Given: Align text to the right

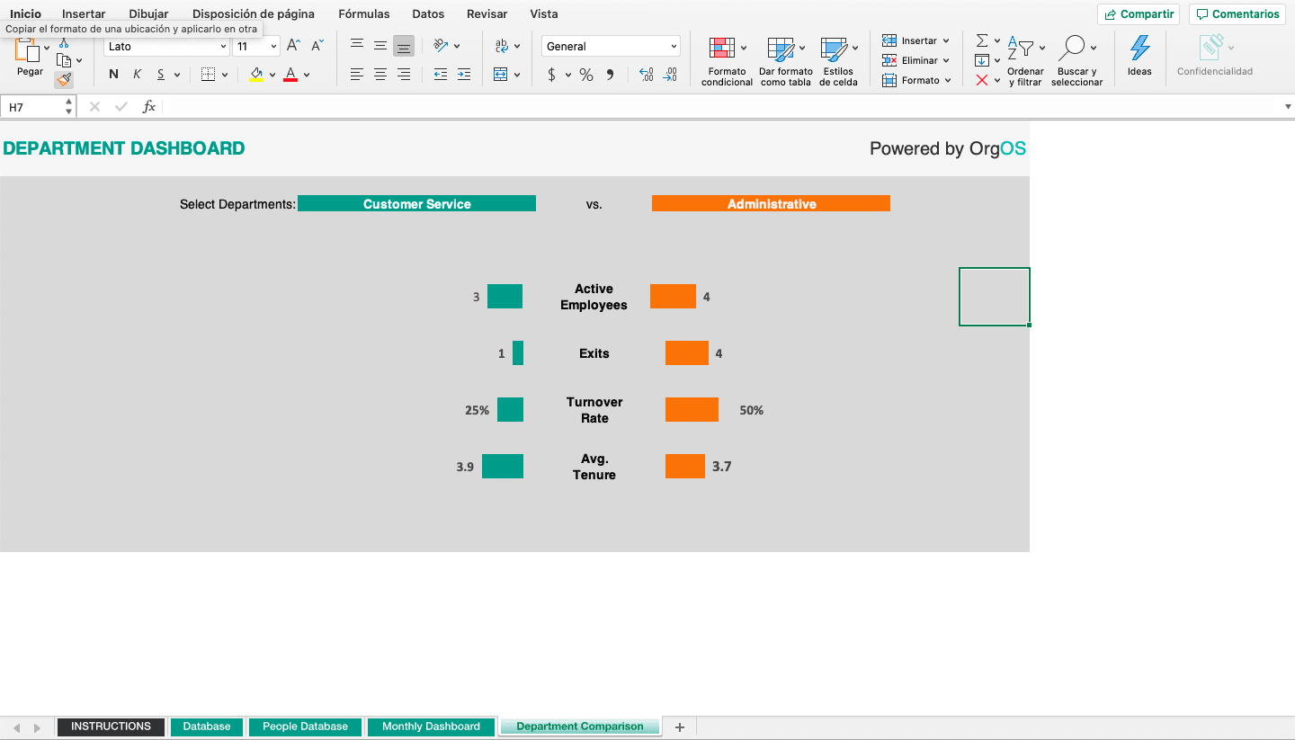Looking at the screenshot, I should (404, 75).
